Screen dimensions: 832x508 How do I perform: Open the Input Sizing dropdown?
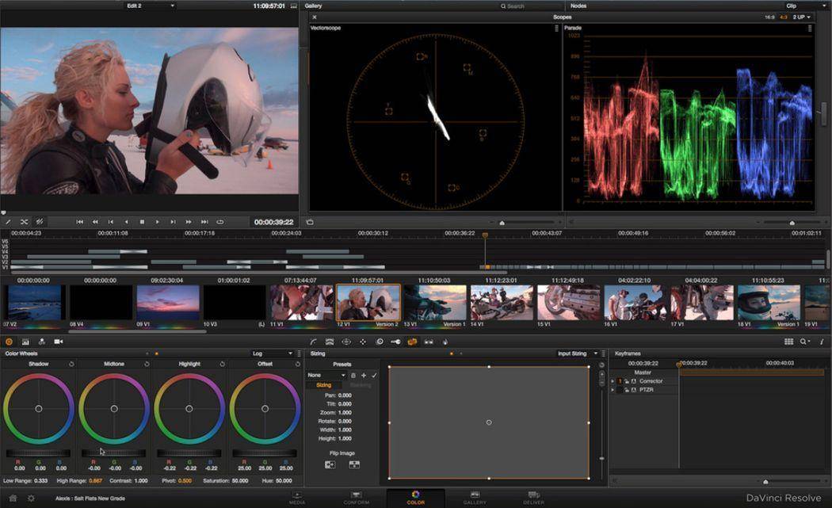pos(577,353)
